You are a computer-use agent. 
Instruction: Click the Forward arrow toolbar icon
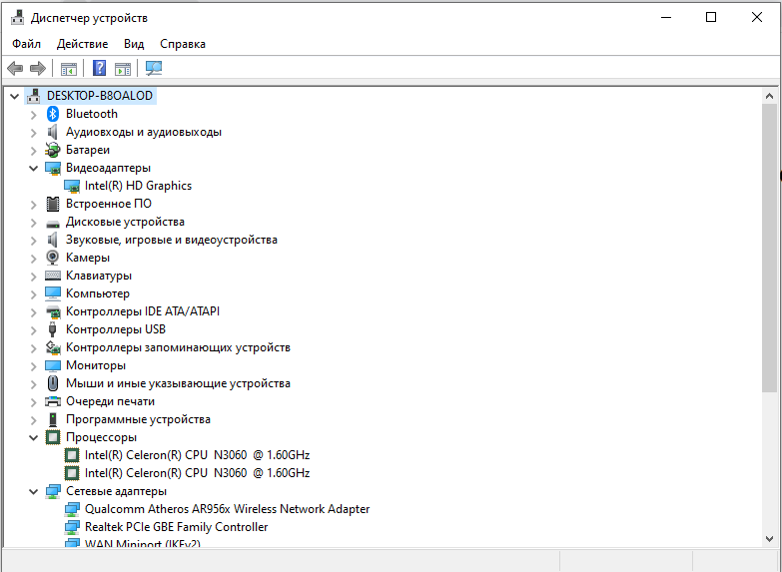click(x=38, y=68)
